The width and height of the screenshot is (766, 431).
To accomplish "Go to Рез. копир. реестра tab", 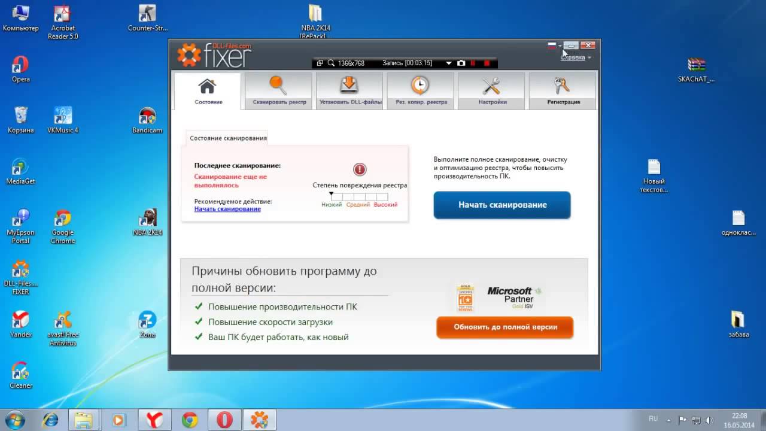I will click(421, 91).
